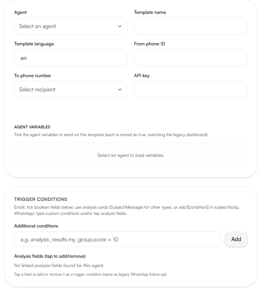Click the Analysis fields (tap to add/remove) label
The width and height of the screenshot is (260, 288).
[50, 256]
